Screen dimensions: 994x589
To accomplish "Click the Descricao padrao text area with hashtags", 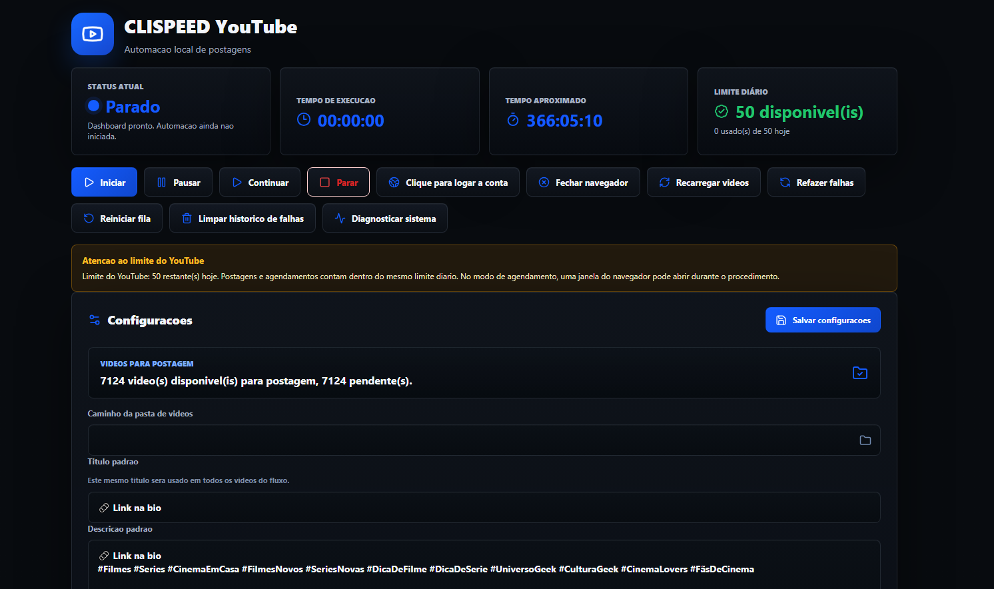I will pos(484,564).
